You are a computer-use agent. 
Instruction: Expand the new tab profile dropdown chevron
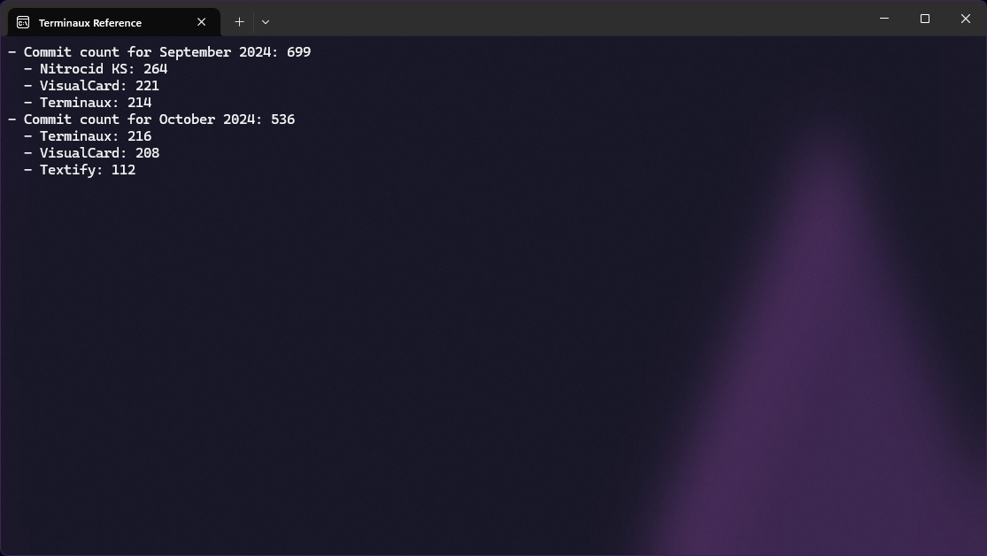point(266,22)
